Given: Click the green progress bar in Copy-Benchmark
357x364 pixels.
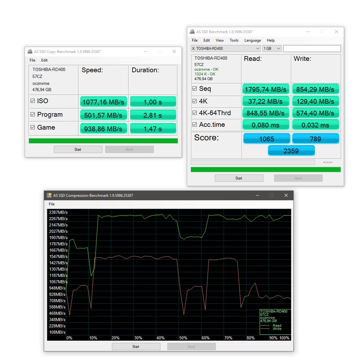Looking at the screenshot, I should click(x=103, y=141).
